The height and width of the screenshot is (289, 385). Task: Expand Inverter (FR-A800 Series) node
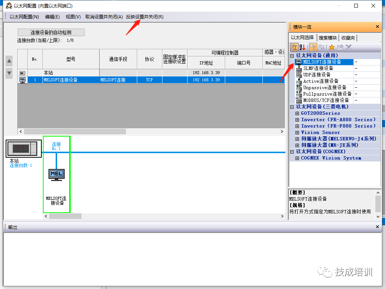point(297,120)
